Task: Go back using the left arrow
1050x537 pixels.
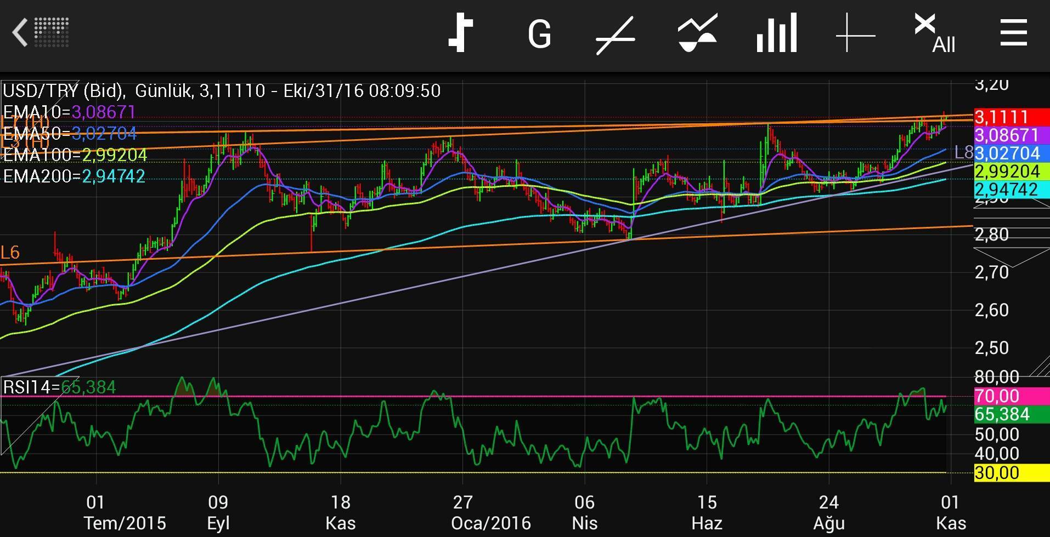Action: [x=21, y=32]
